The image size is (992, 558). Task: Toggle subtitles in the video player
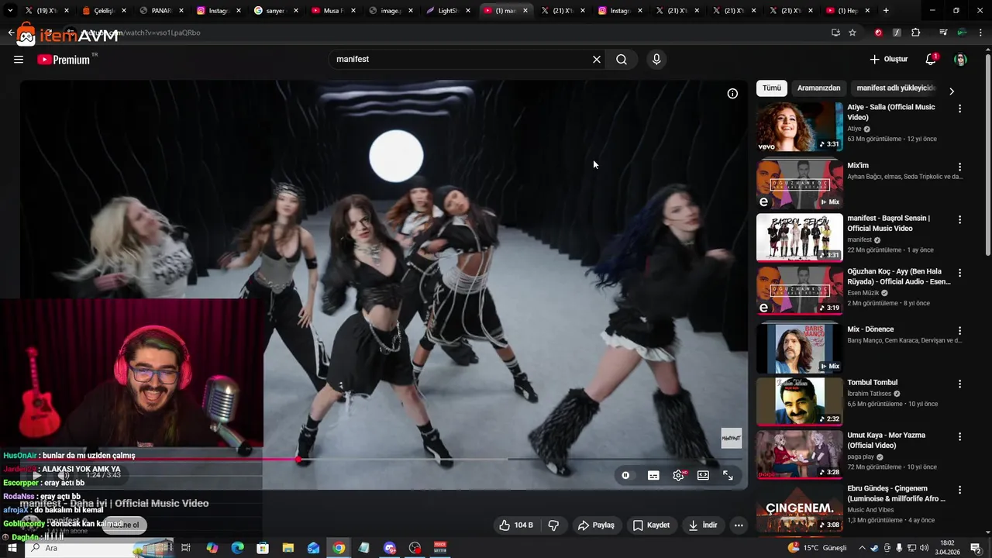coord(653,476)
